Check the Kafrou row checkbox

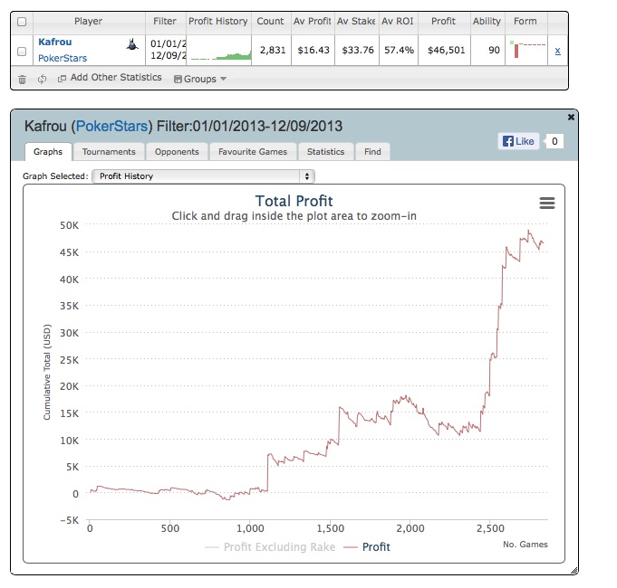(22, 51)
